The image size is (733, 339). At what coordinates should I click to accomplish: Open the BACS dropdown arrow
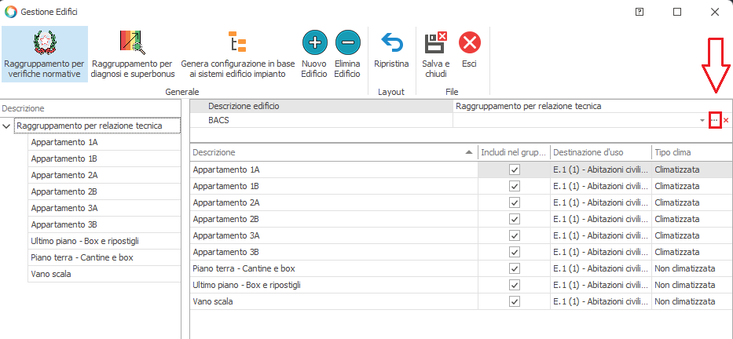pos(702,121)
